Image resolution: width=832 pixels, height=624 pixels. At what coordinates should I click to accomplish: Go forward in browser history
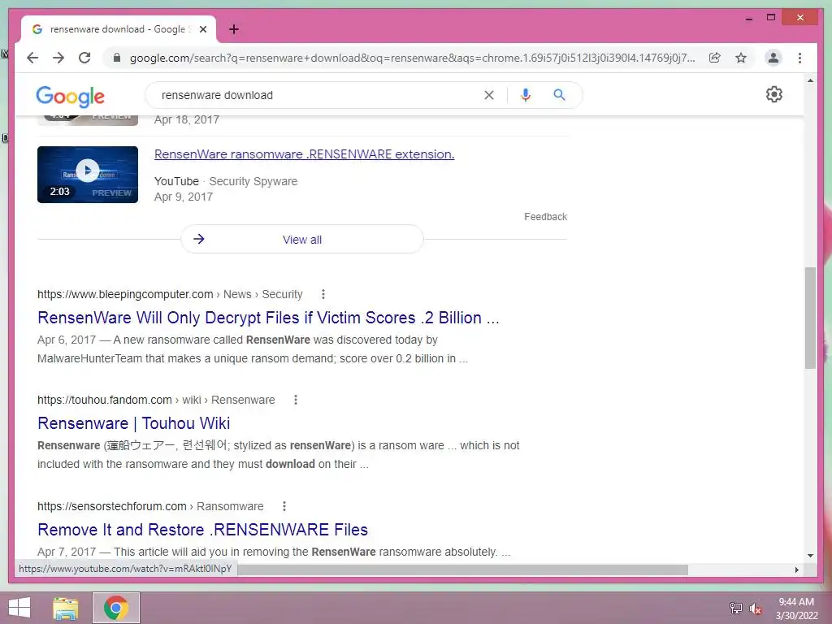click(x=58, y=58)
